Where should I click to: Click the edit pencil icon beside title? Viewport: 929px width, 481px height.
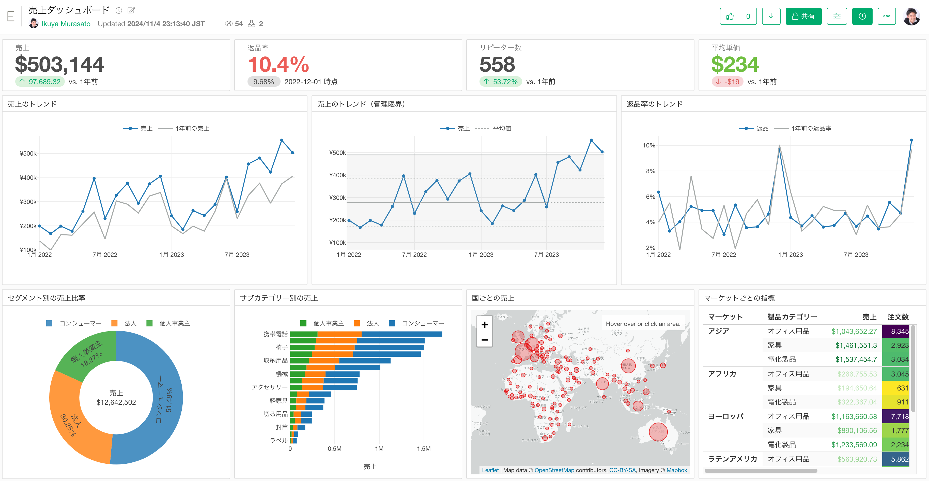tap(132, 10)
